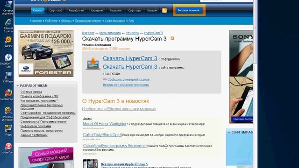Switch to the Софт-клуб tab
299x168 pixels.
[56, 10]
